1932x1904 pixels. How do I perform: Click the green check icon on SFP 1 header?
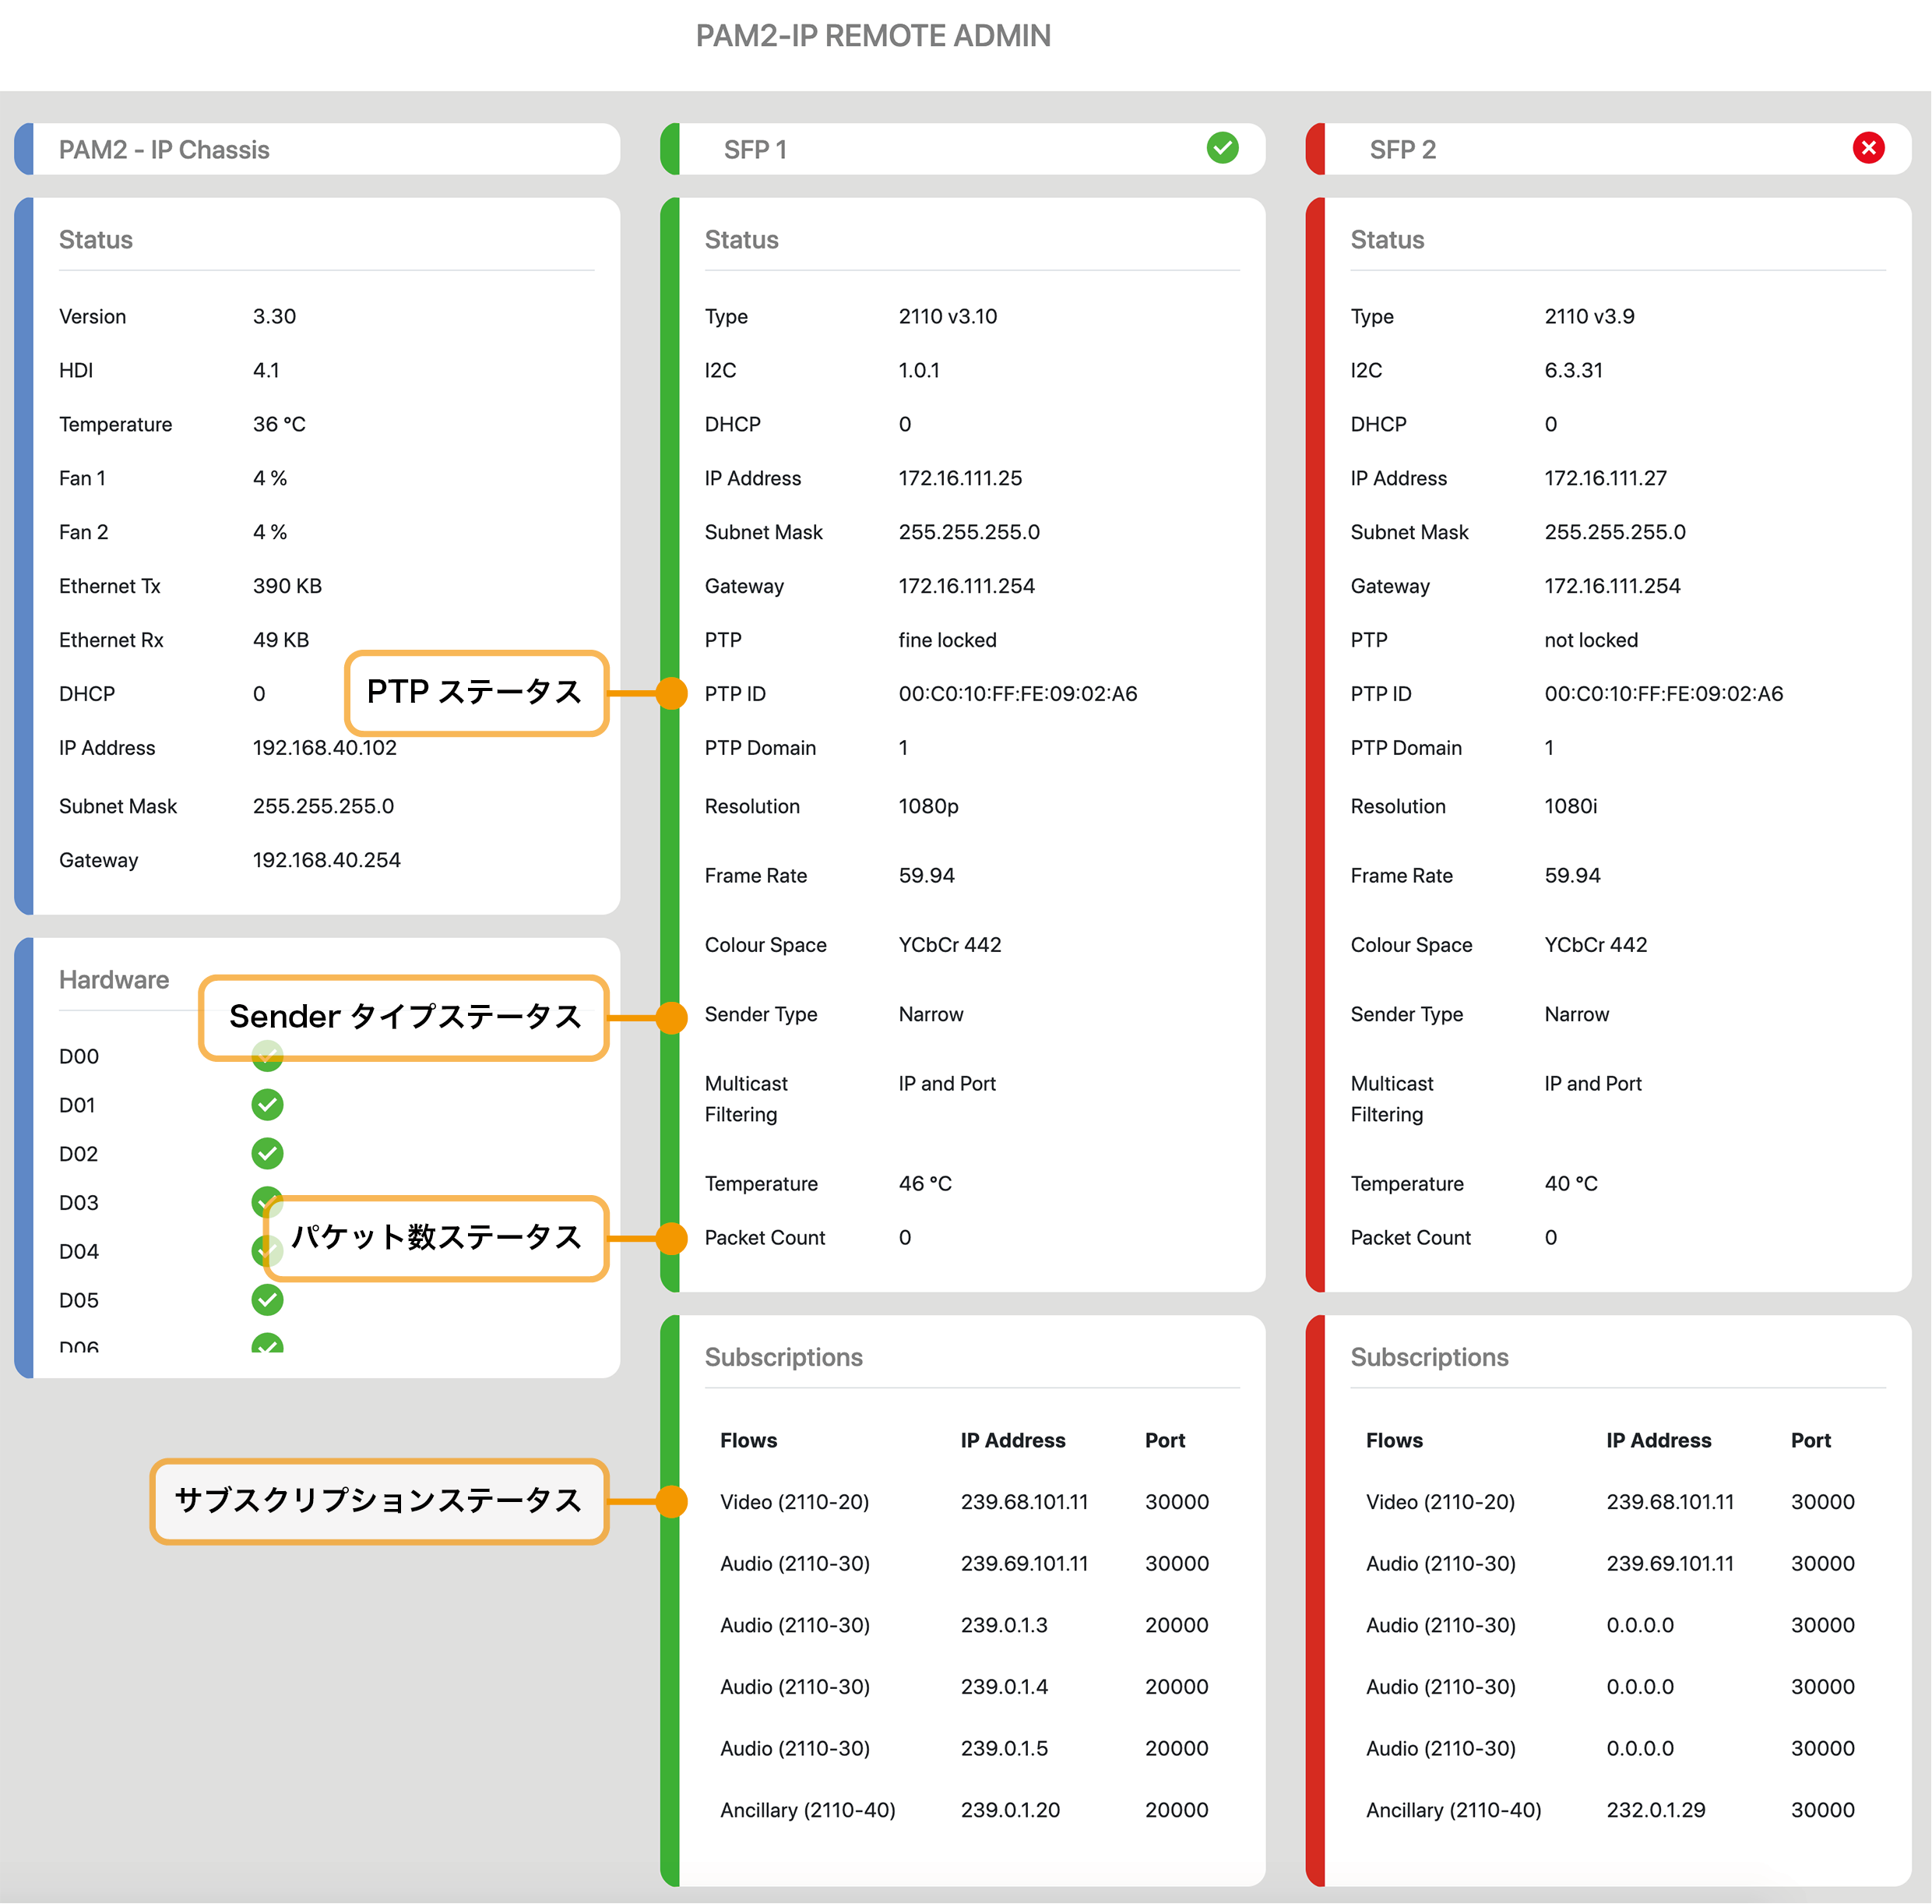(1223, 148)
